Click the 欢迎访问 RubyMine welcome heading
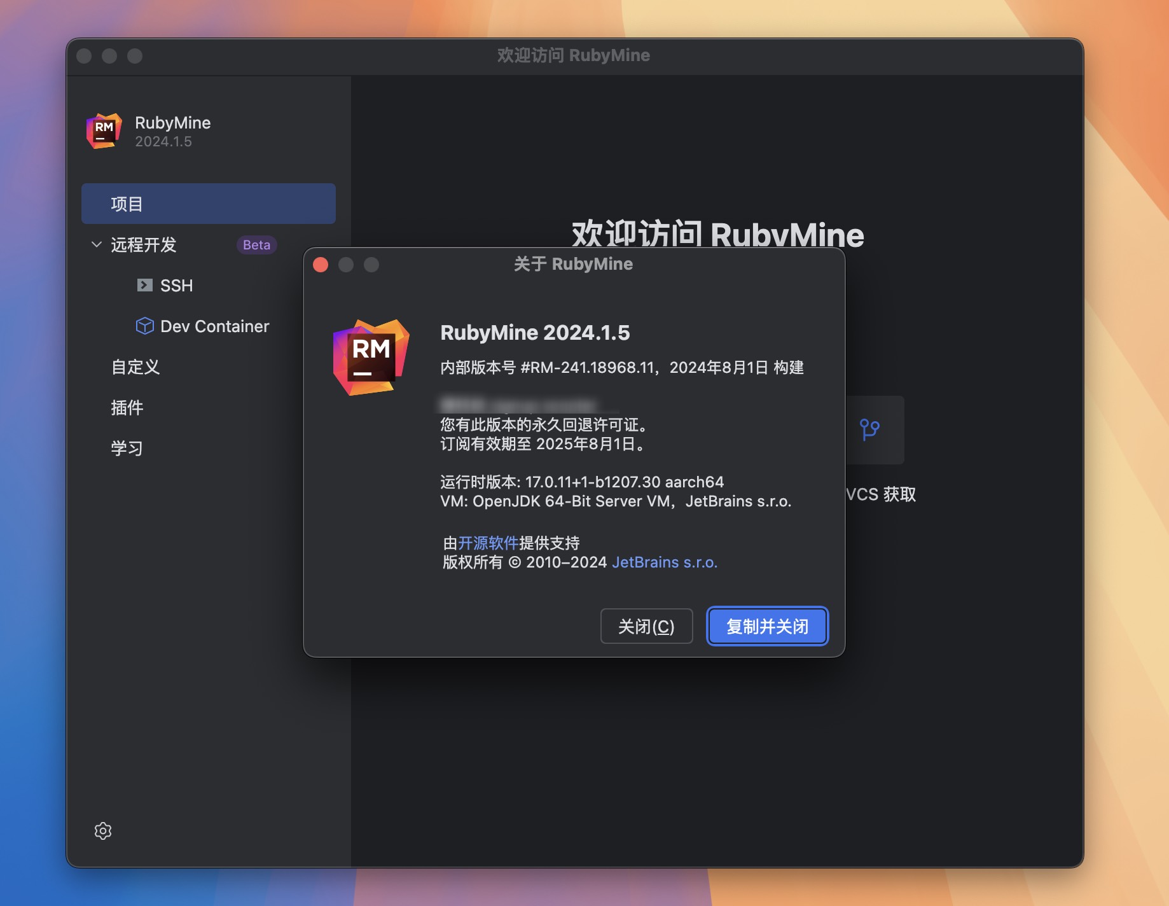 pos(717,233)
